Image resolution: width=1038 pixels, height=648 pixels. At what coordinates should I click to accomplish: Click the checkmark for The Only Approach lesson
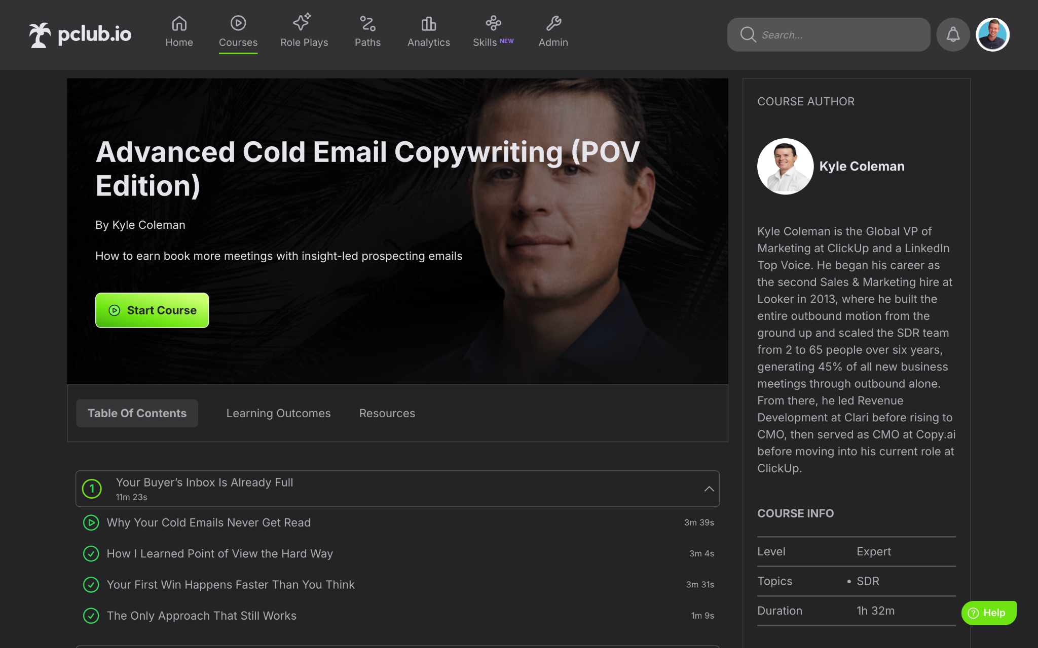point(91,616)
